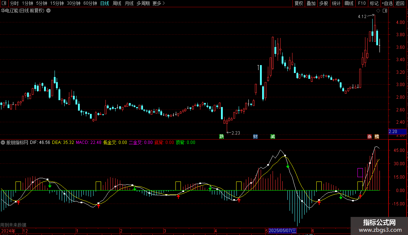Open indicator dropdown beside 股朋指标网
The image size is (408, 235).
tap(3, 142)
